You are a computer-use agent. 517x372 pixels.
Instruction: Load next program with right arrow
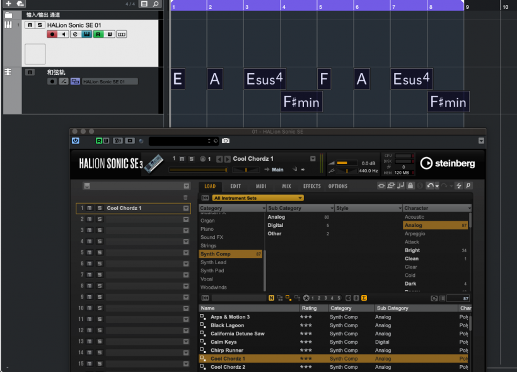(x=228, y=159)
